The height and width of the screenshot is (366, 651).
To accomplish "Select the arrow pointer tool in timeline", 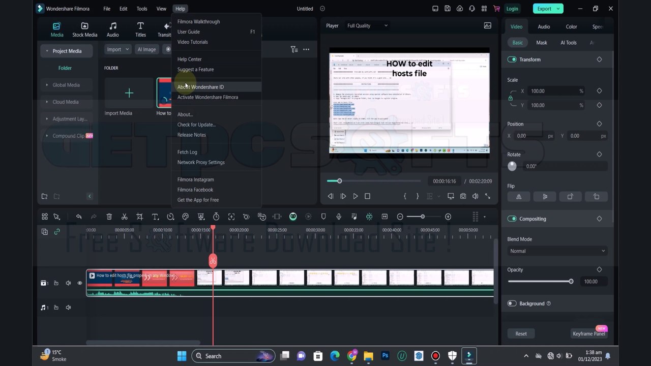I will (57, 217).
